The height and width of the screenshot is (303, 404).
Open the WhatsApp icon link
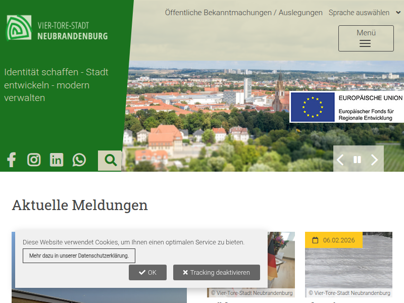(x=79, y=160)
